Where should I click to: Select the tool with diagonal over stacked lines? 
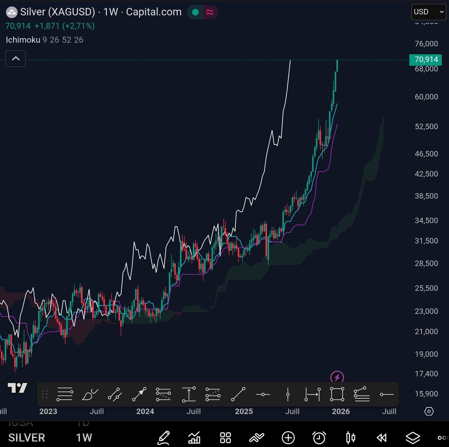tap(361, 394)
